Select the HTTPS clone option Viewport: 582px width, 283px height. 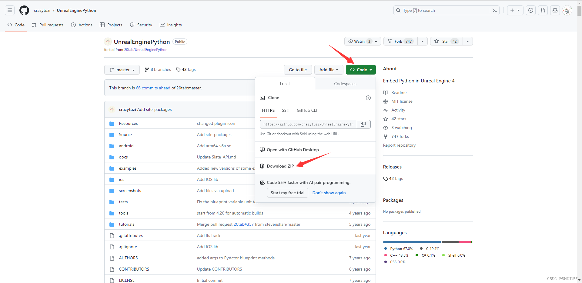point(268,110)
